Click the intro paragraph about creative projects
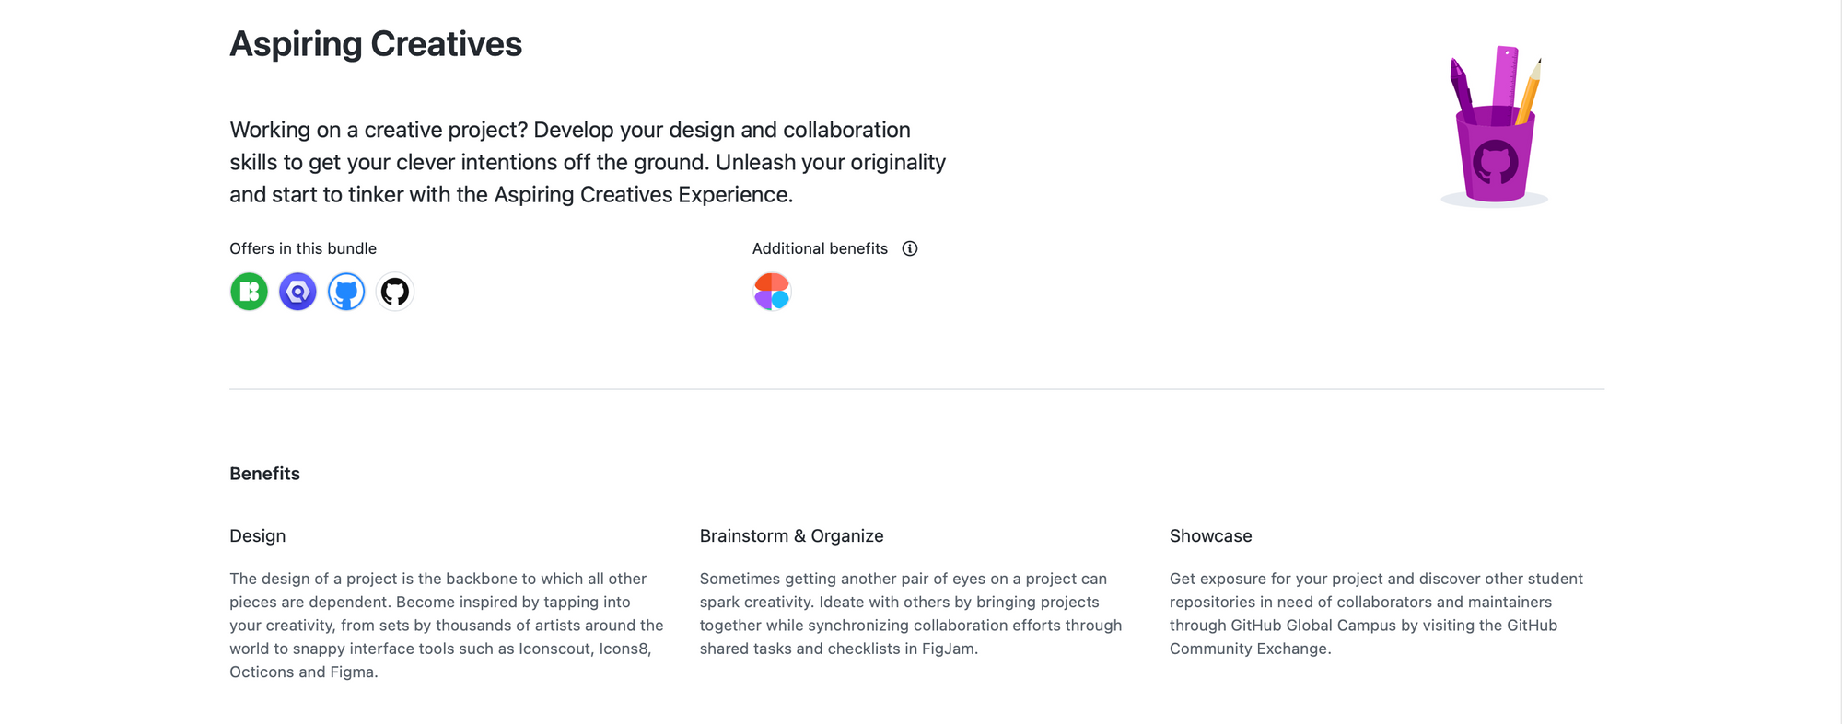1842x724 pixels. point(588,162)
